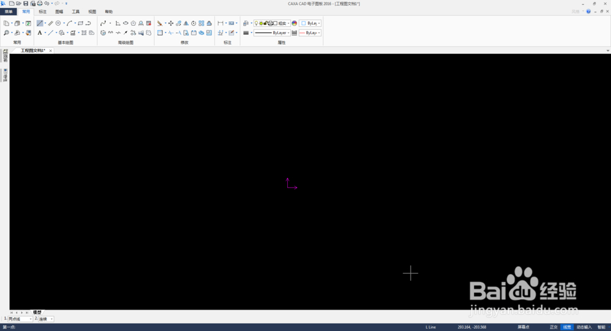Click the coordinate readout 293.164, -203.568
The width and height of the screenshot is (611, 331).
click(x=472, y=327)
